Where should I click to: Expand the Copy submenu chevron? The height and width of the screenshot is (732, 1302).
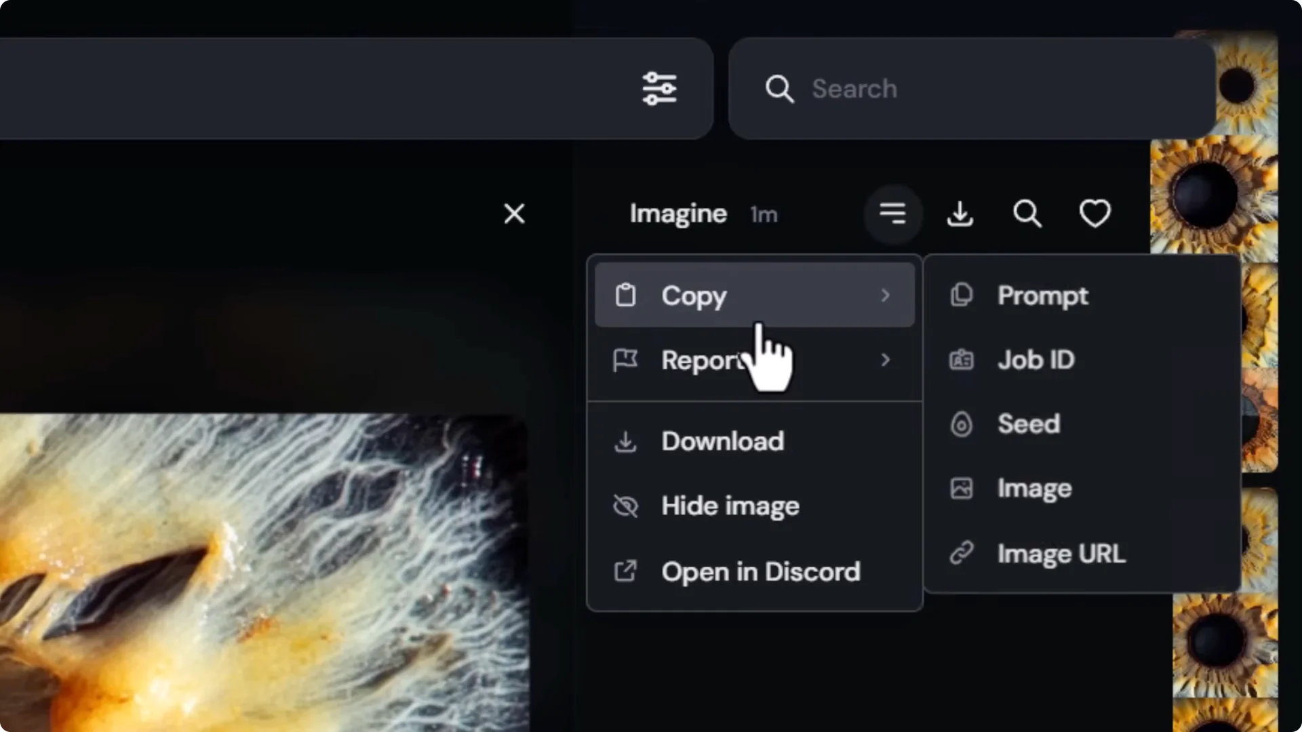tap(885, 295)
